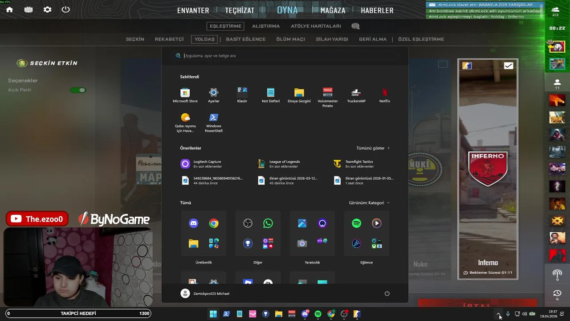The image size is (570, 321).
Task: Open the recent teammates clock icon
Action: [x=557, y=295]
